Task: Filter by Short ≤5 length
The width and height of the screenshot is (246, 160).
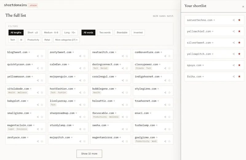Action: [33, 33]
